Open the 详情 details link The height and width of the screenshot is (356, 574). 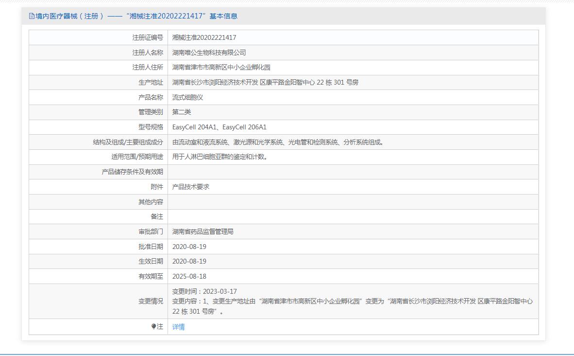[179, 327]
